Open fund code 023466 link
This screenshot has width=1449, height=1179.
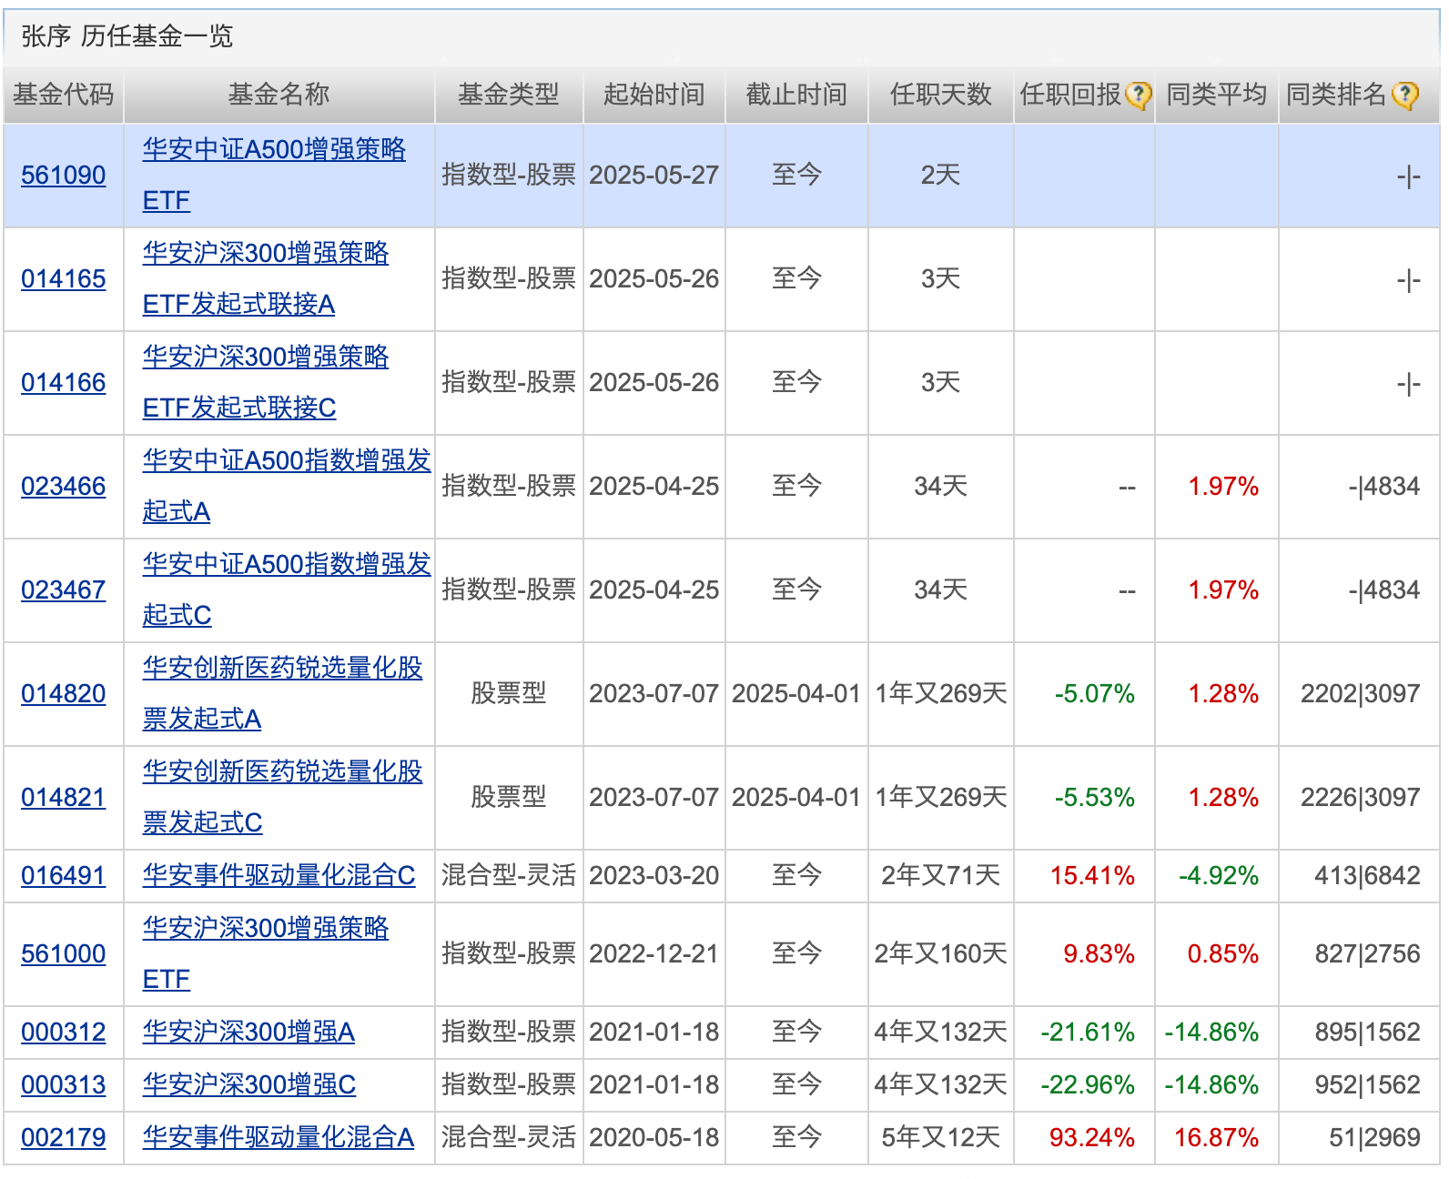[64, 487]
